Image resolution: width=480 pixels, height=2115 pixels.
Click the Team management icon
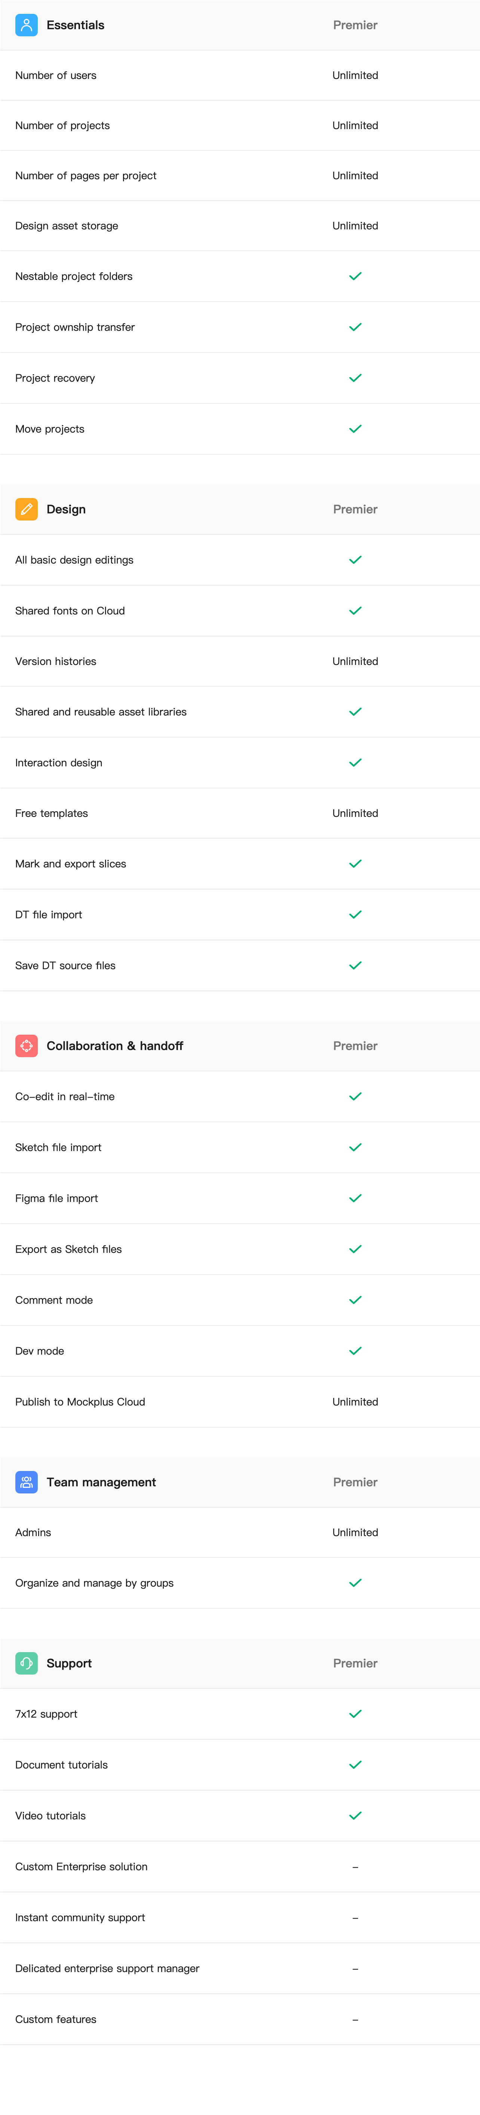click(x=26, y=1482)
